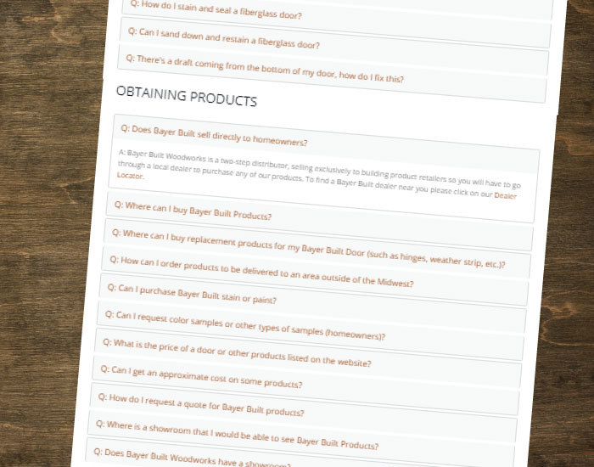Expand question about sanding and restaining fiberglass door
Screen dimensions: 594x467
224,38
